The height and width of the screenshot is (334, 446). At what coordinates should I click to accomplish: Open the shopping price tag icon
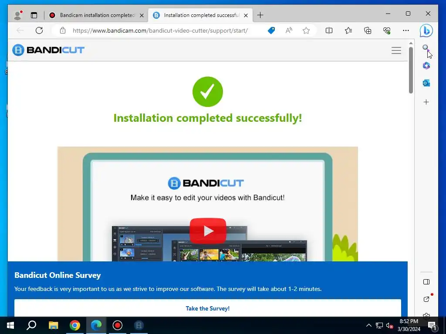(271, 30)
